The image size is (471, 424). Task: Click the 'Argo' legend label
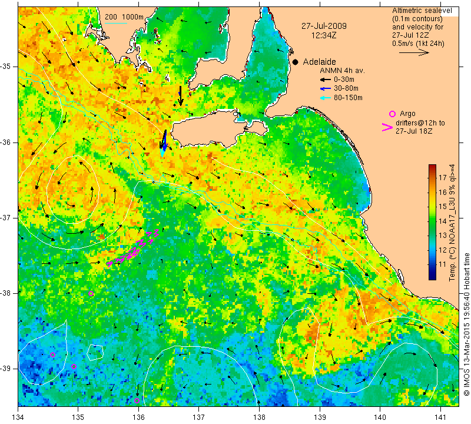(407, 114)
